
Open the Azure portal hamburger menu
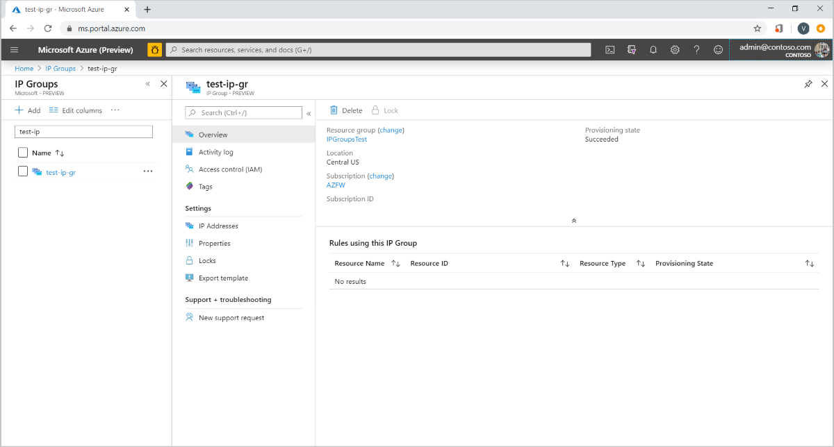pyautogui.click(x=15, y=50)
